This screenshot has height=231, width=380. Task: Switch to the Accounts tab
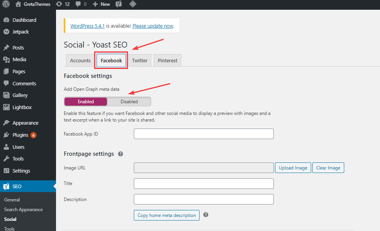[x=80, y=60]
